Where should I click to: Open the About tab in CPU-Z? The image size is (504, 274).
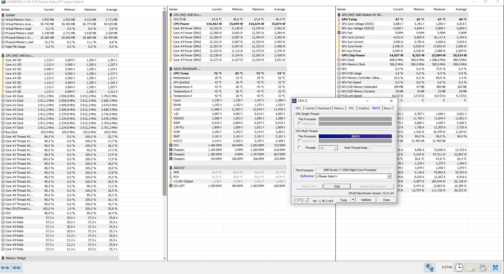point(387,108)
